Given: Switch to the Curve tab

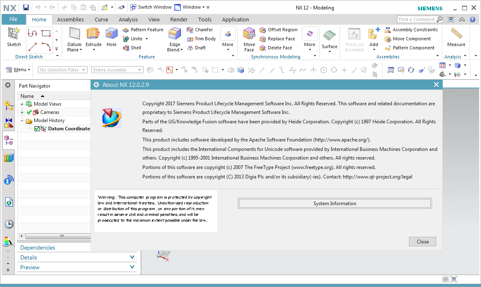Looking at the screenshot, I should [x=101, y=20].
